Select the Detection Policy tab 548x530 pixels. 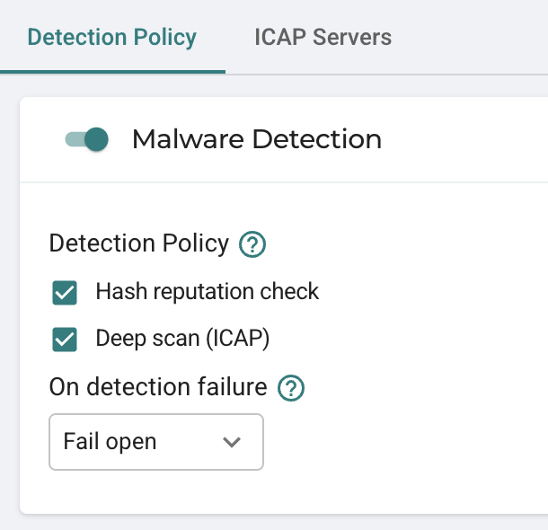(x=111, y=38)
